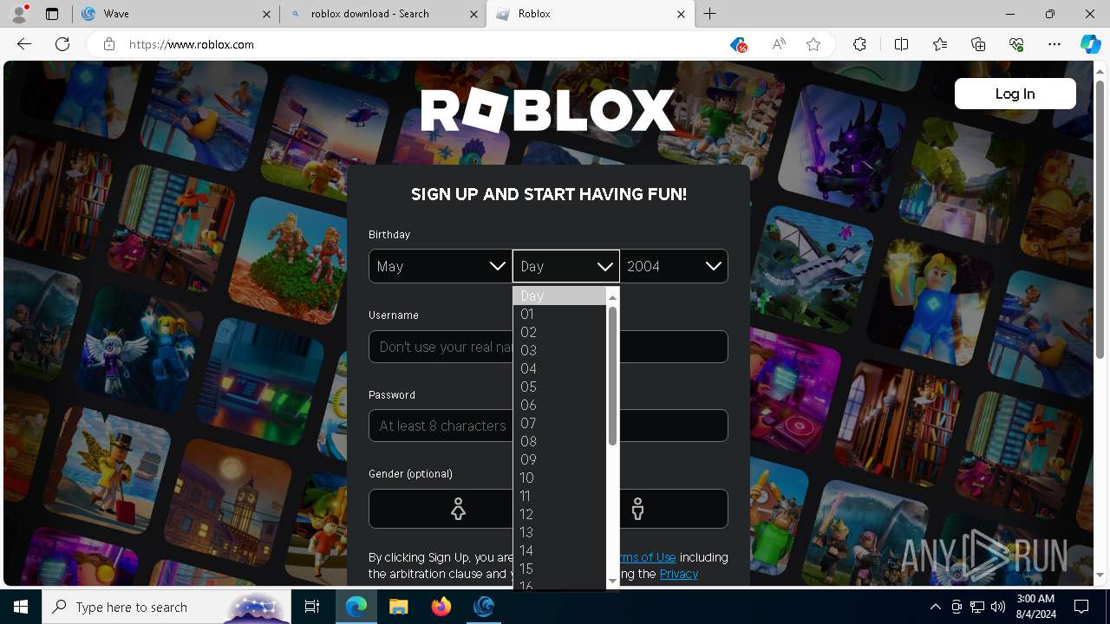Screen dimensions: 1110x624
Task: Close the Wave tab
Action: [x=266, y=14]
